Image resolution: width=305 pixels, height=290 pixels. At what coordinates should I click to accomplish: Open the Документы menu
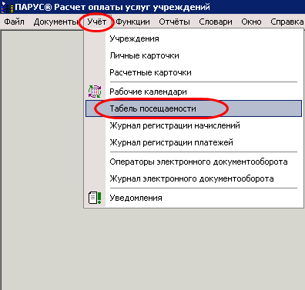coord(56,22)
